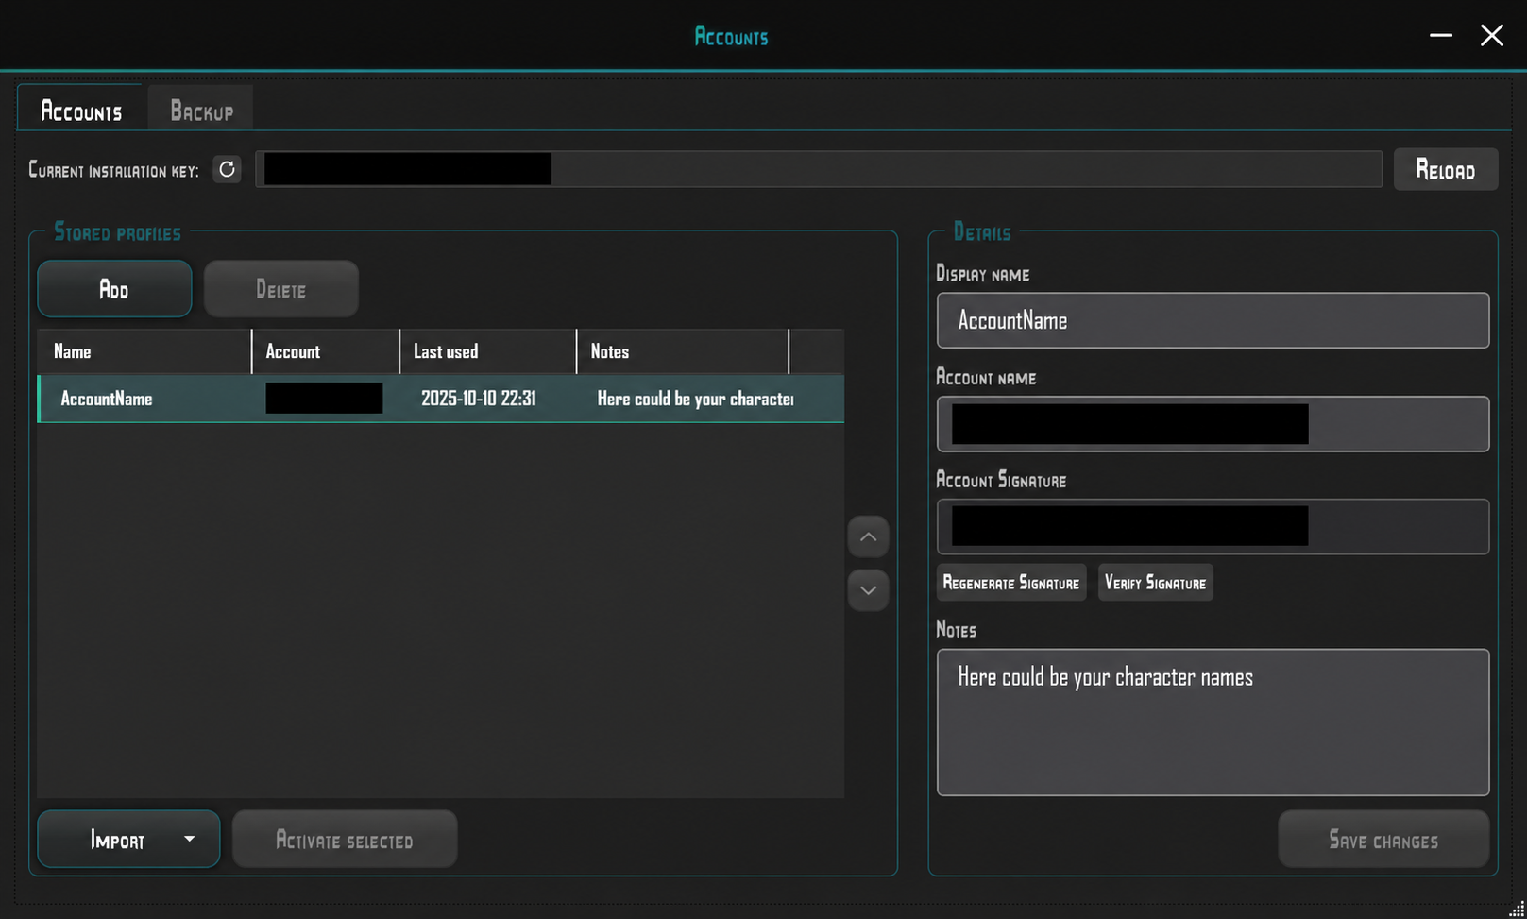
Task: Select the AccountName profile row
Action: coord(441,399)
